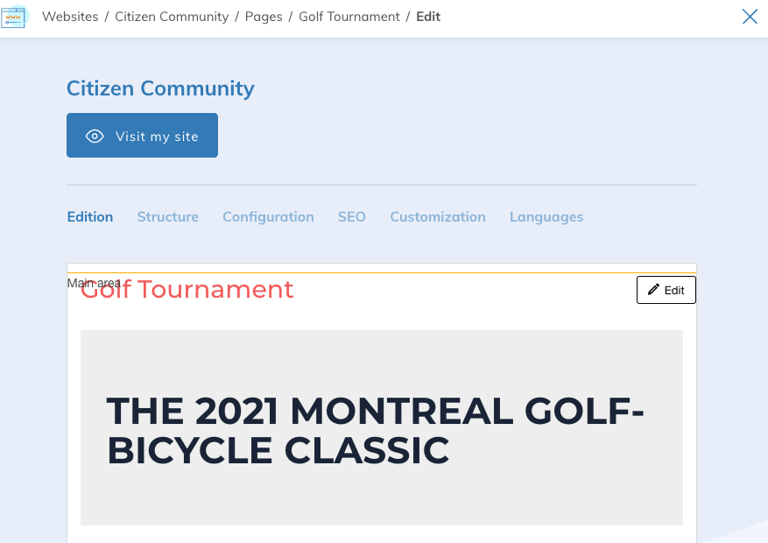The width and height of the screenshot is (768, 543).
Task: Close the page editor with the X
Action: point(750,17)
